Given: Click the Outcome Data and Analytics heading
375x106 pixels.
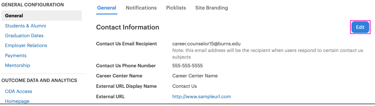Looking at the screenshot, I should pyautogui.click(x=39, y=80).
